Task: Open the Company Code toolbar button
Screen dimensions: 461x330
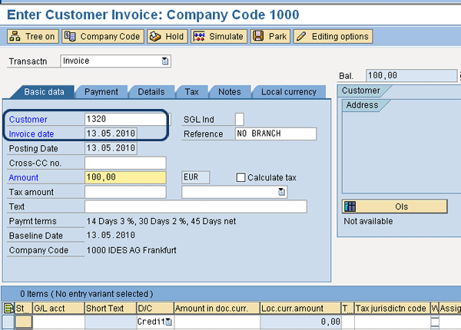Action: pyautogui.click(x=102, y=36)
